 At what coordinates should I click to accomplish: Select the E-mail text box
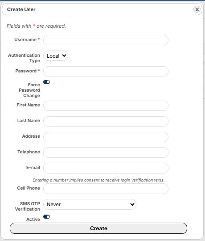pos(106,168)
